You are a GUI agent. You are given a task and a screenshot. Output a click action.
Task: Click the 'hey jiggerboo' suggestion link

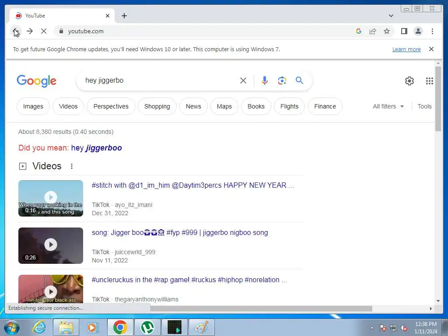(96, 148)
